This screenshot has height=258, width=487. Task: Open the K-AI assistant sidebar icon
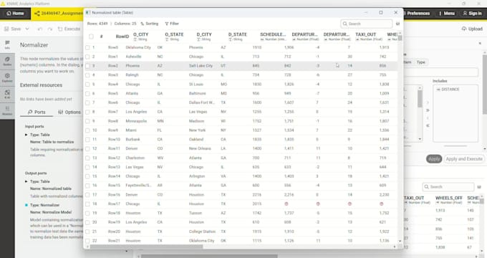[7, 94]
